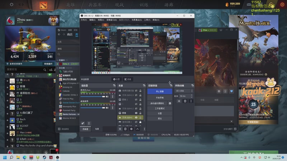This screenshot has height=161, width=287.
Task: Hide the 图像 source via eye icon
Action: tap(136, 113)
